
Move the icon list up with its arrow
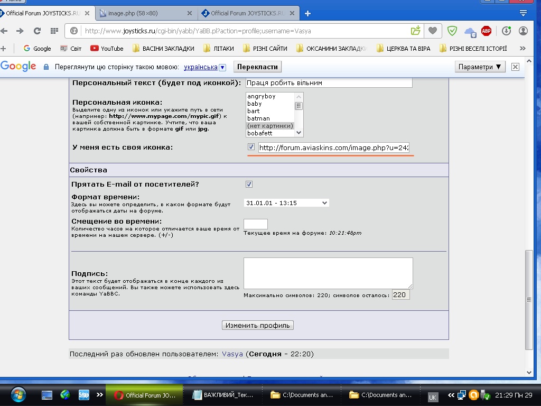(299, 97)
